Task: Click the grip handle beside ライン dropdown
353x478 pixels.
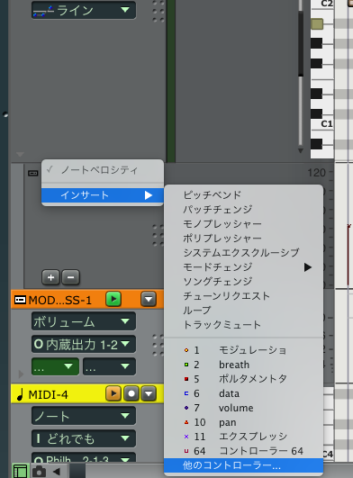Action: click(x=158, y=12)
